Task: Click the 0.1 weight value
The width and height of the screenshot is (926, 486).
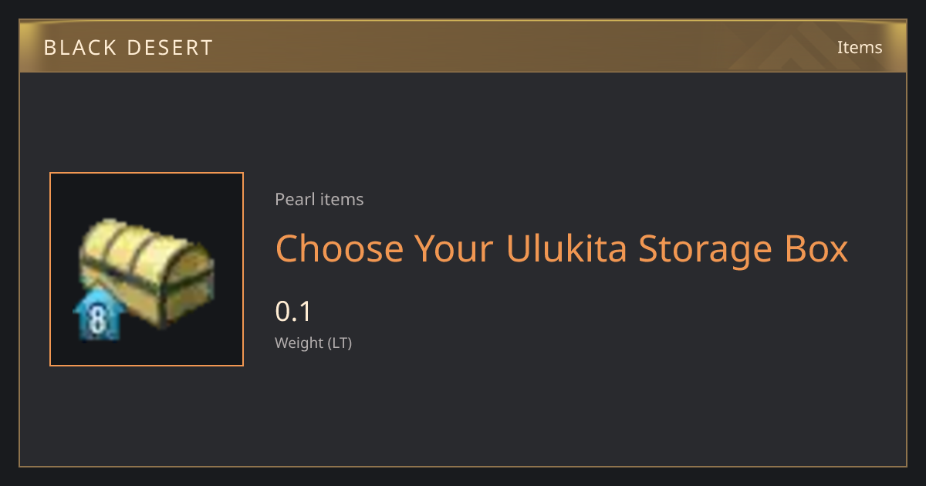Action: (x=293, y=312)
